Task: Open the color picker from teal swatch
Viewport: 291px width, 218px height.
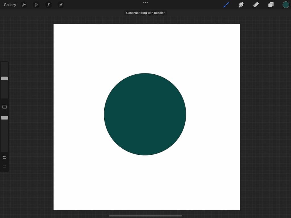Action: 285,5
